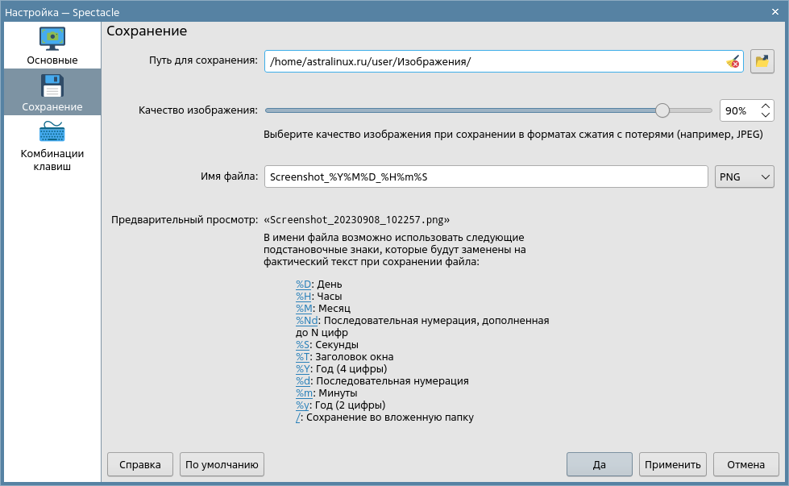Open the Основные settings page icon

coord(52,39)
